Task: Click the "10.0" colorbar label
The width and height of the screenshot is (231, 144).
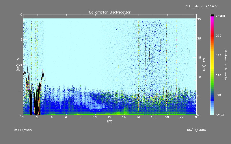Action: [x=219, y=75]
